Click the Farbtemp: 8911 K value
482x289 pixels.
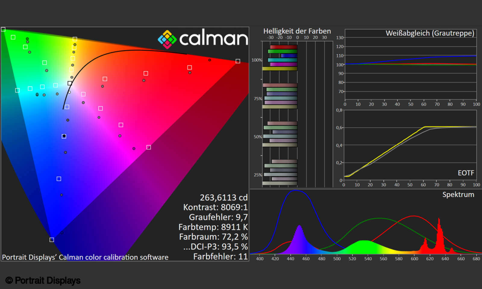213,227
